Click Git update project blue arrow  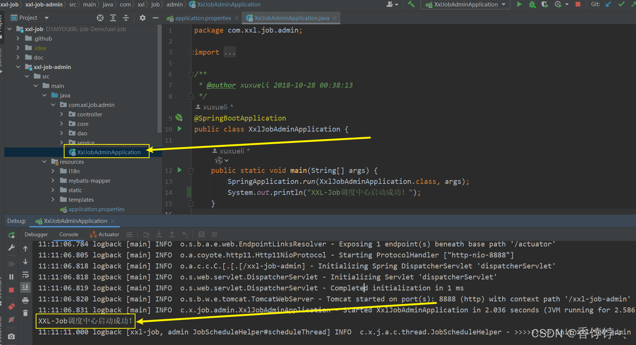point(608,4)
